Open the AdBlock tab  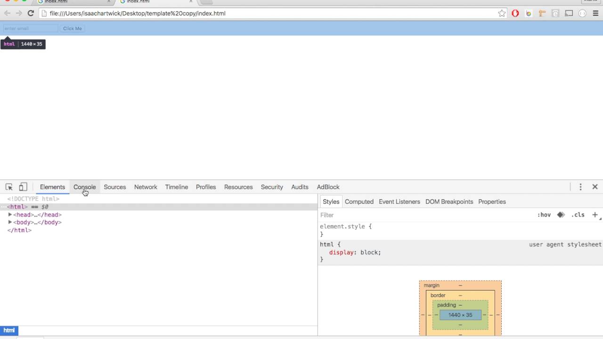[x=328, y=187]
